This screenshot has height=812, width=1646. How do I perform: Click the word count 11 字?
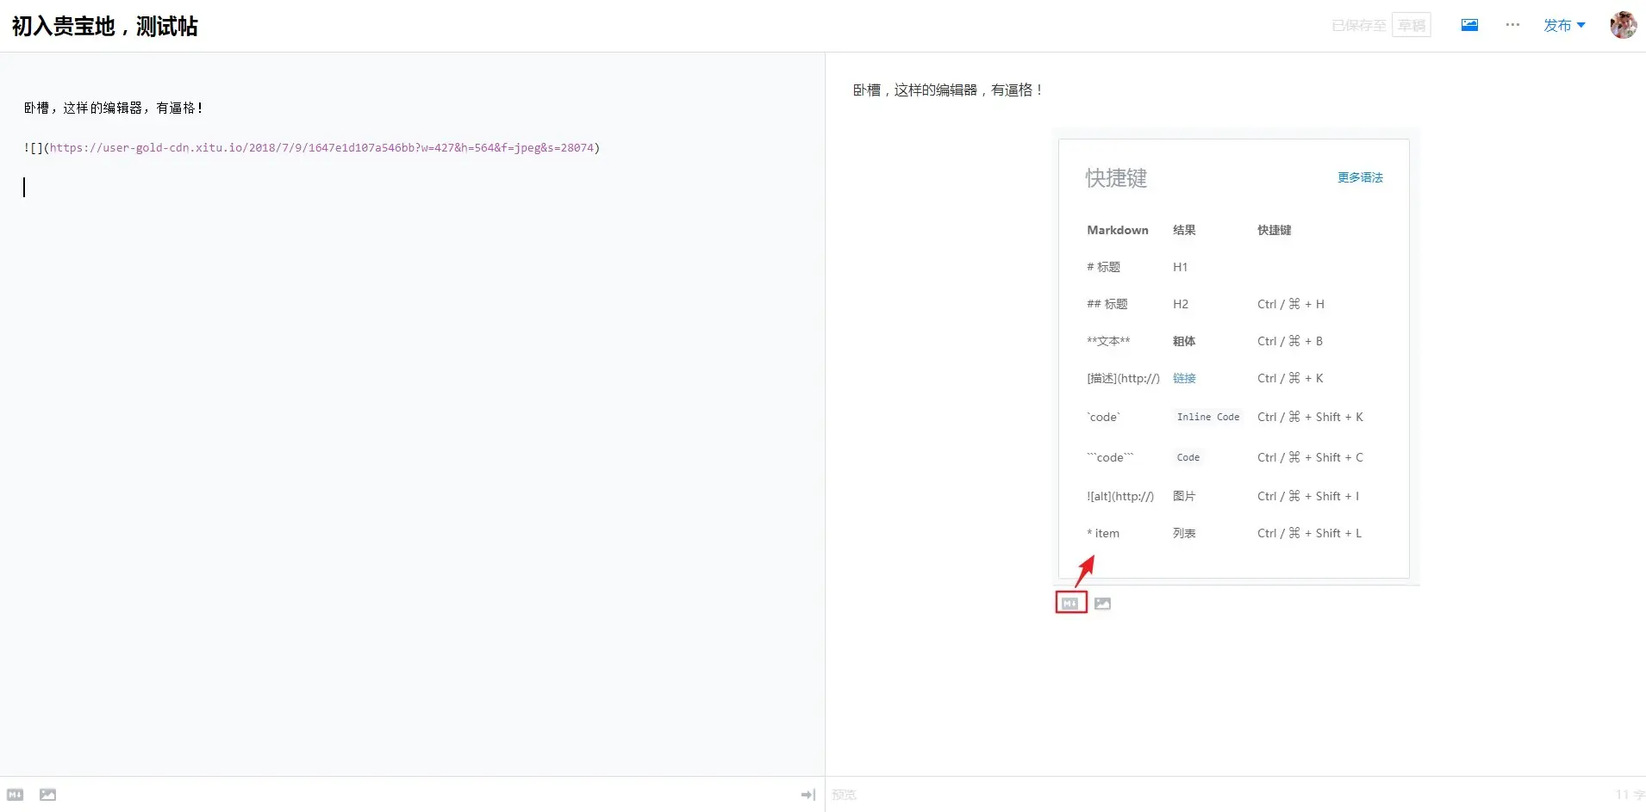click(x=1630, y=795)
